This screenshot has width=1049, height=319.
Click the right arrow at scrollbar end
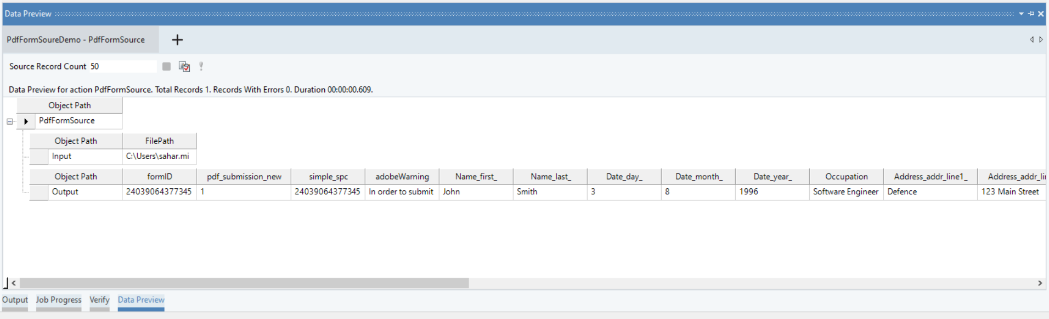1040,283
